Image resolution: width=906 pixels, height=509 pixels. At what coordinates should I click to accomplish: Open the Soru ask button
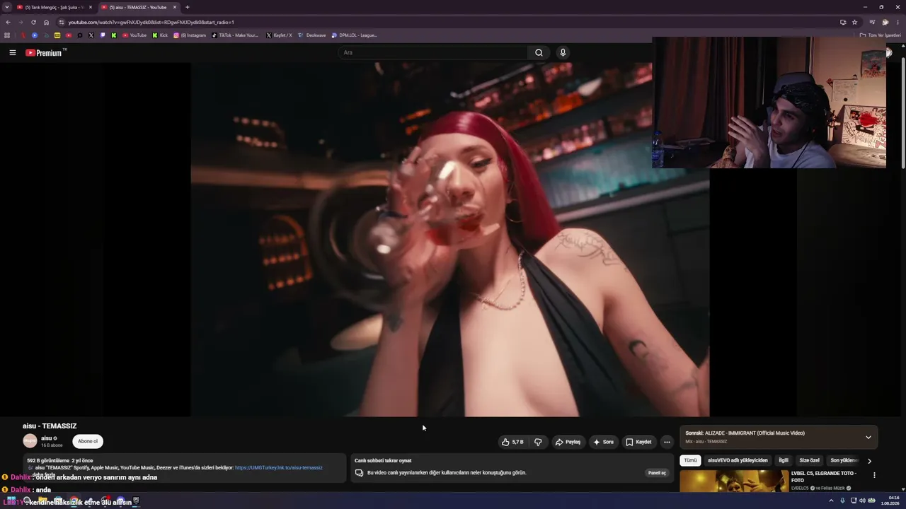[x=604, y=442]
